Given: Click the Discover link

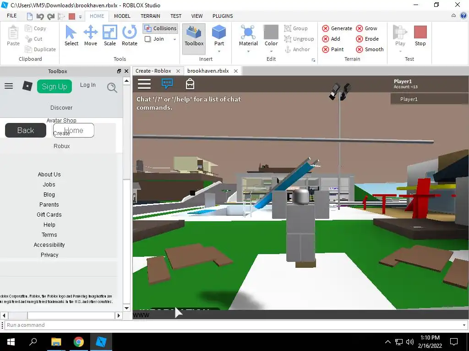Looking at the screenshot, I should (61, 107).
